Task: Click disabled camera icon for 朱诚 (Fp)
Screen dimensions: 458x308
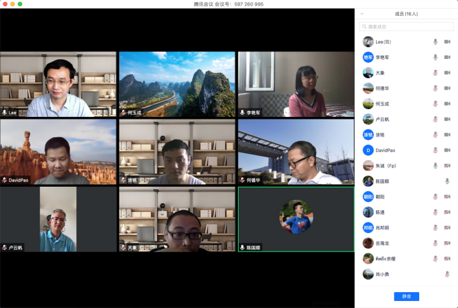Action: [447, 166]
